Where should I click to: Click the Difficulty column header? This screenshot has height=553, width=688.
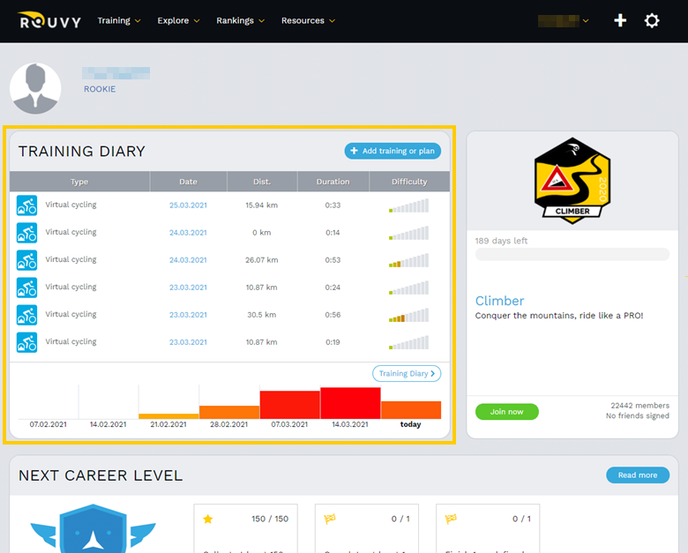pyautogui.click(x=409, y=182)
